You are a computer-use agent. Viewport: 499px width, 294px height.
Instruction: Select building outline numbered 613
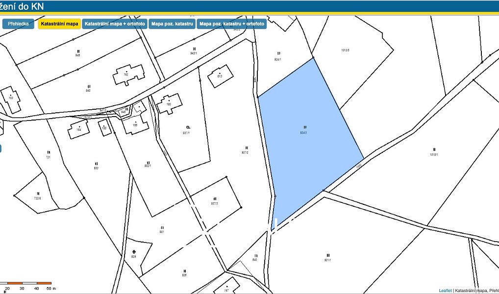[x=220, y=76]
